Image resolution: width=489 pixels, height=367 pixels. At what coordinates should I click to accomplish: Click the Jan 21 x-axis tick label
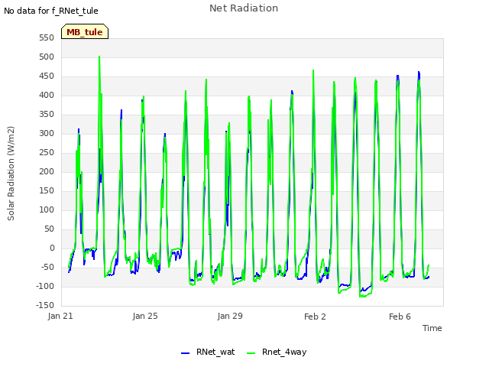[60, 316]
